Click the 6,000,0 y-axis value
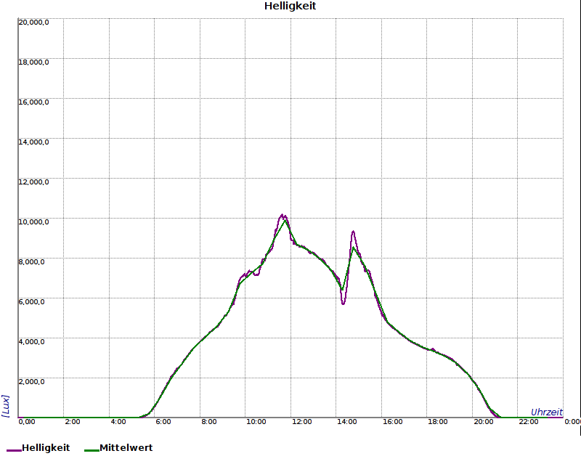Viewport: 581px width, 472px height. (31, 302)
